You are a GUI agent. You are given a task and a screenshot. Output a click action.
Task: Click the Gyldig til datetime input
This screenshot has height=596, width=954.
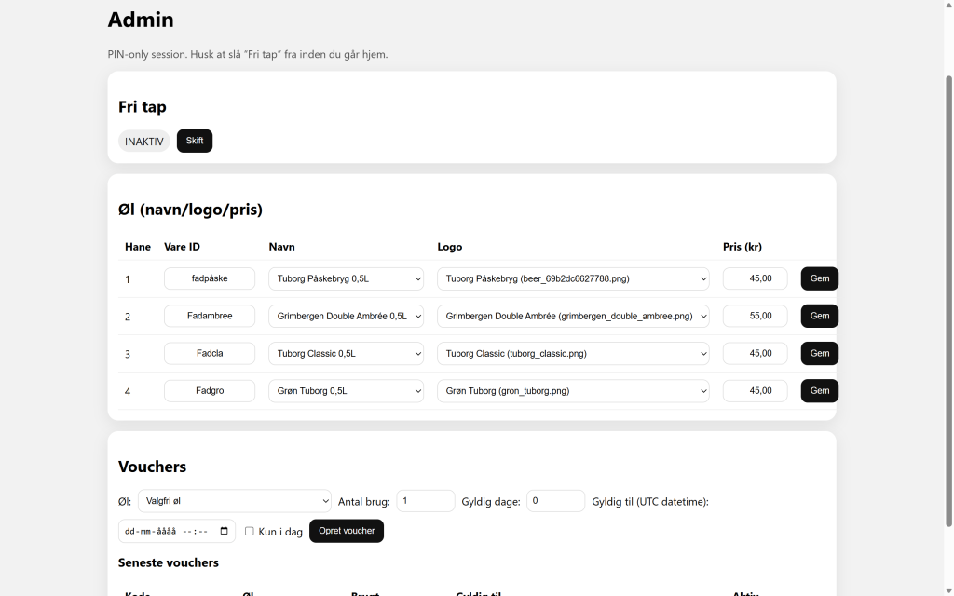point(168,531)
